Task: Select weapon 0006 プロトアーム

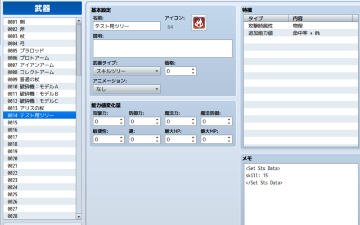Action: 39,58
